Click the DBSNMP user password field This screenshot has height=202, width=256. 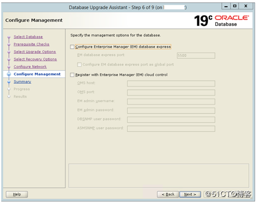tap(171, 120)
